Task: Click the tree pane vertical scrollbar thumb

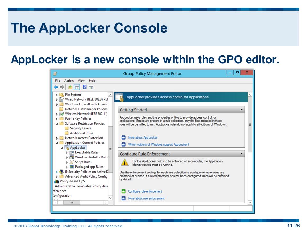Action: point(110,149)
